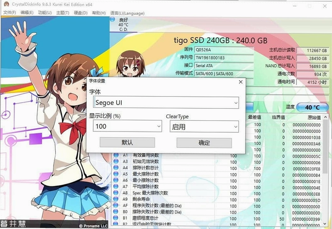Select the 擦除计数总计 attribute row
This screenshot has height=229, width=332.
(217, 168)
